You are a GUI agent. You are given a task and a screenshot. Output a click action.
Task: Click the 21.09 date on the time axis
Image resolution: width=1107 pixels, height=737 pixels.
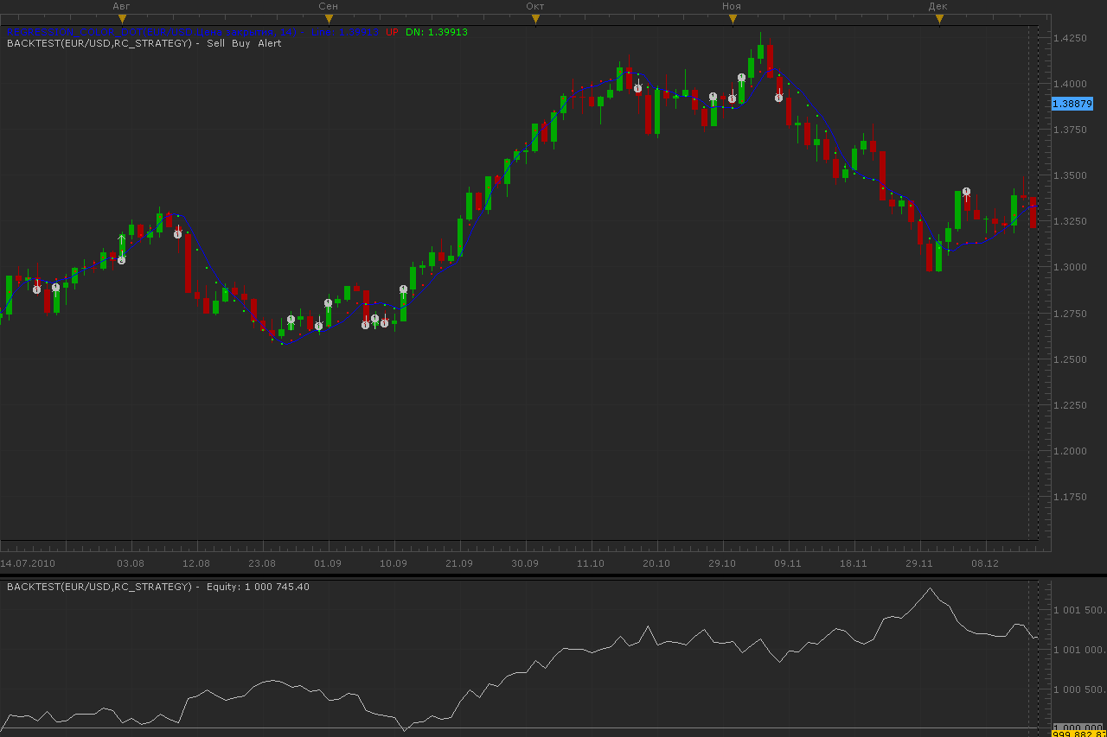(x=459, y=563)
